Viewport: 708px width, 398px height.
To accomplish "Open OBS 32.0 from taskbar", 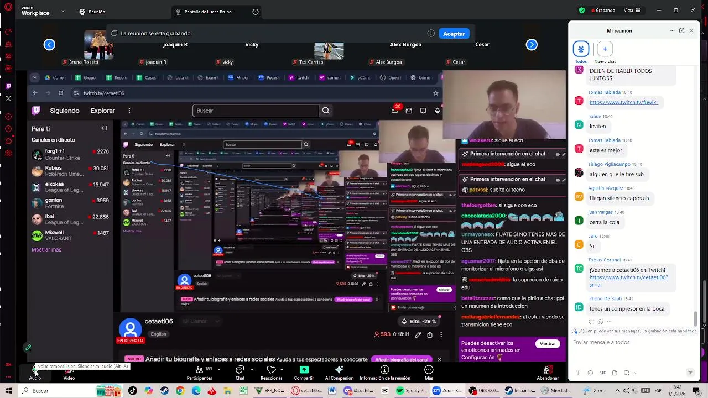I will click(x=483, y=390).
